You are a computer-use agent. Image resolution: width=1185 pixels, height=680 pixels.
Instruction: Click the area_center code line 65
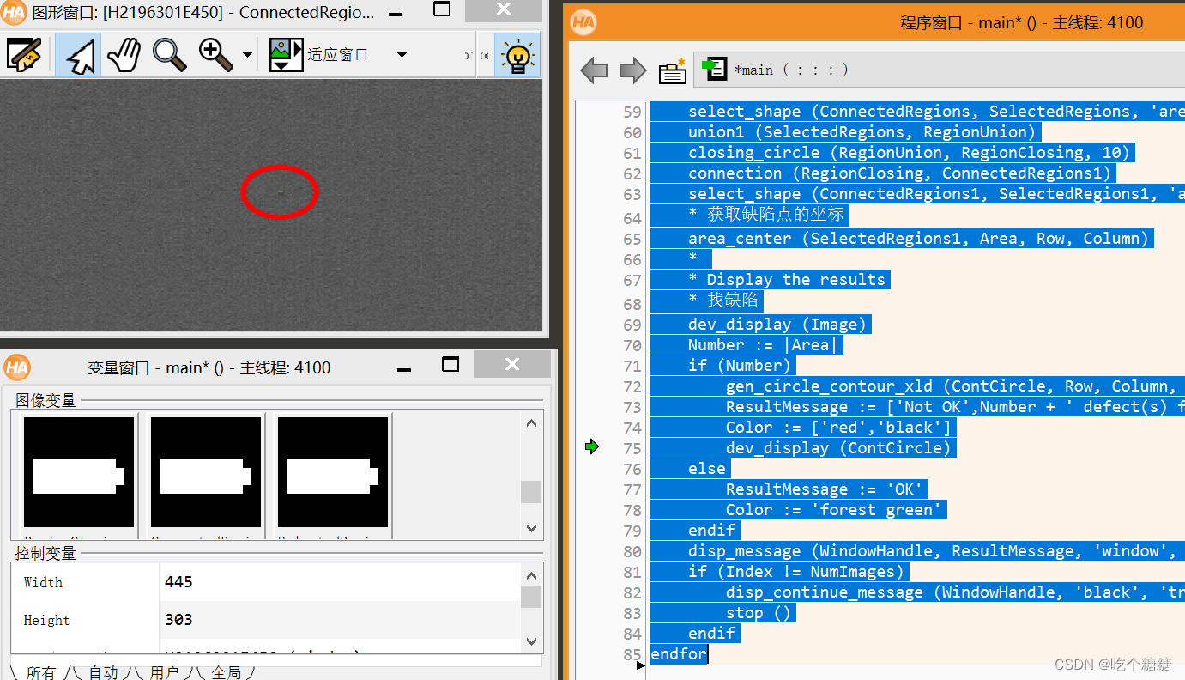(918, 239)
